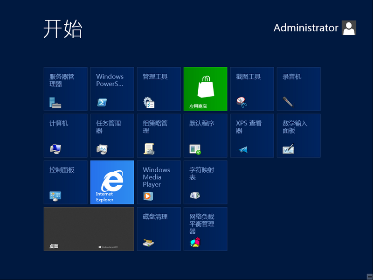The image size is (373, 280).
Task: Open the 控制面板 tile
Action: click(65, 182)
